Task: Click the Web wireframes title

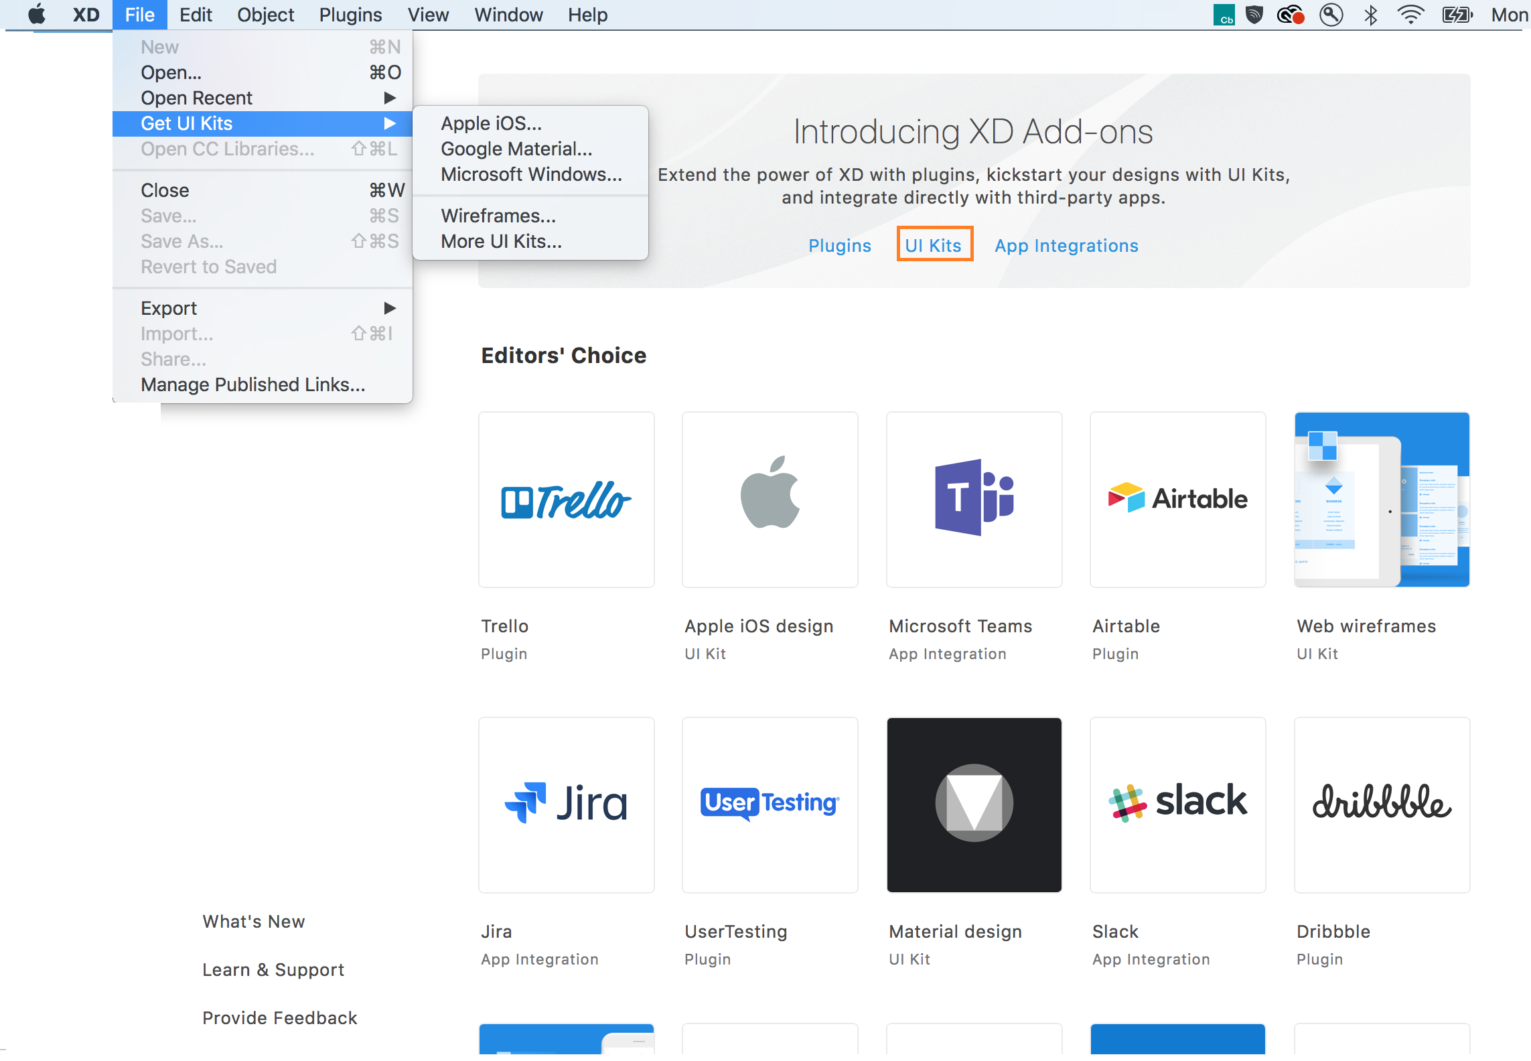Action: coord(1366,626)
